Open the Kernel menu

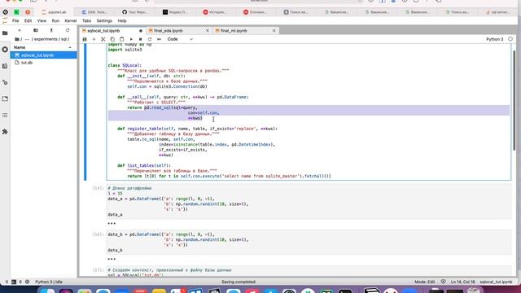(71, 20)
